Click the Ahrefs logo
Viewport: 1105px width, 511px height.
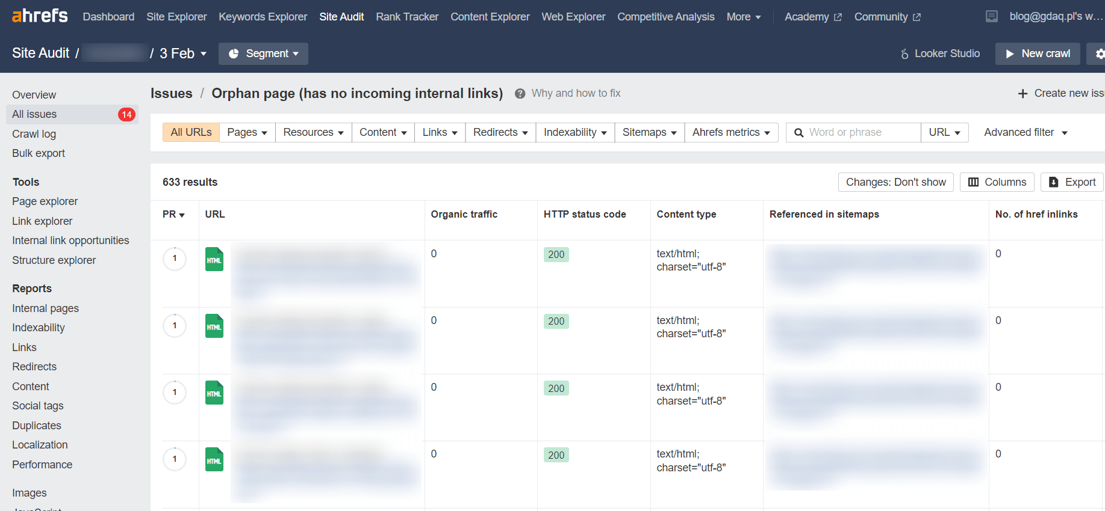(40, 16)
